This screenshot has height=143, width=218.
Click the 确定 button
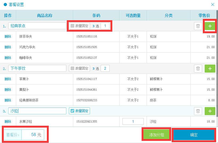coord(194,135)
